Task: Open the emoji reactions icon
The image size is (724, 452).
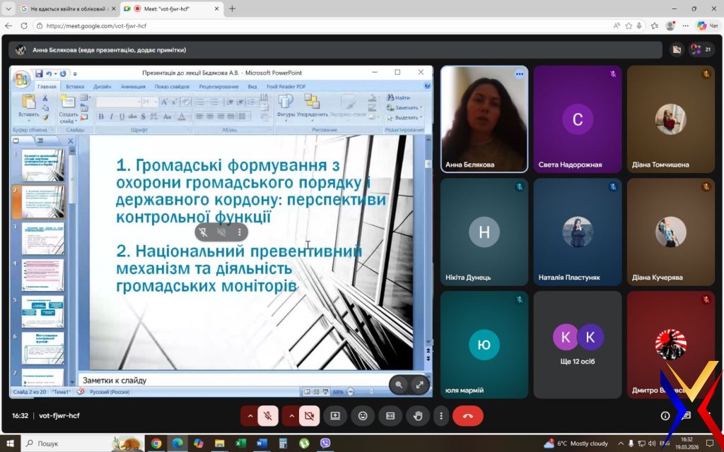Action: pyautogui.click(x=363, y=416)
